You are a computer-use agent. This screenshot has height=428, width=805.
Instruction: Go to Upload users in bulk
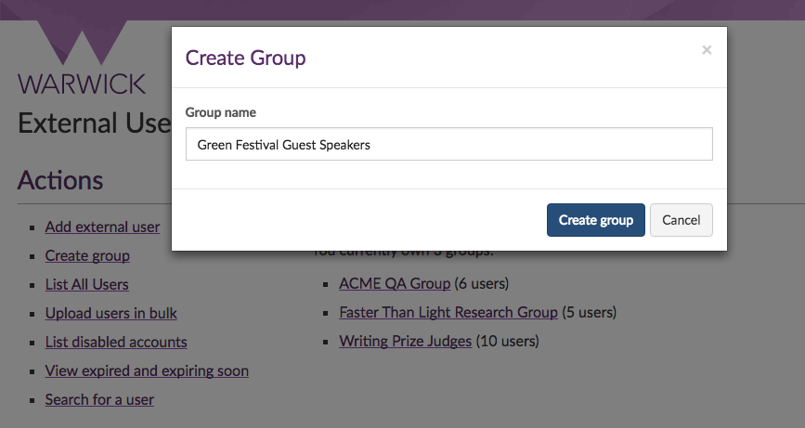tap(110, 313)
